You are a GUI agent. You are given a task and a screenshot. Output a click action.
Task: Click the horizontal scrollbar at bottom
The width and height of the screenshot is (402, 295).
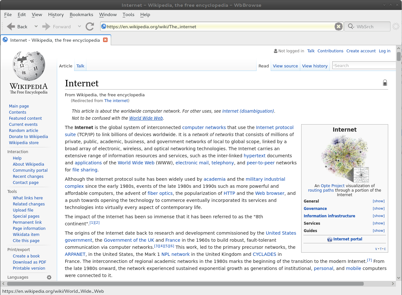point(185,284)
